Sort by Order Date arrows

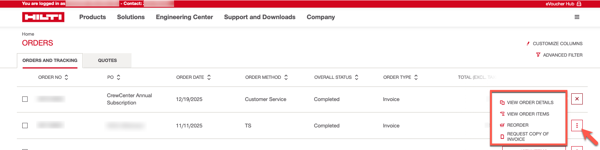(209, 77)
